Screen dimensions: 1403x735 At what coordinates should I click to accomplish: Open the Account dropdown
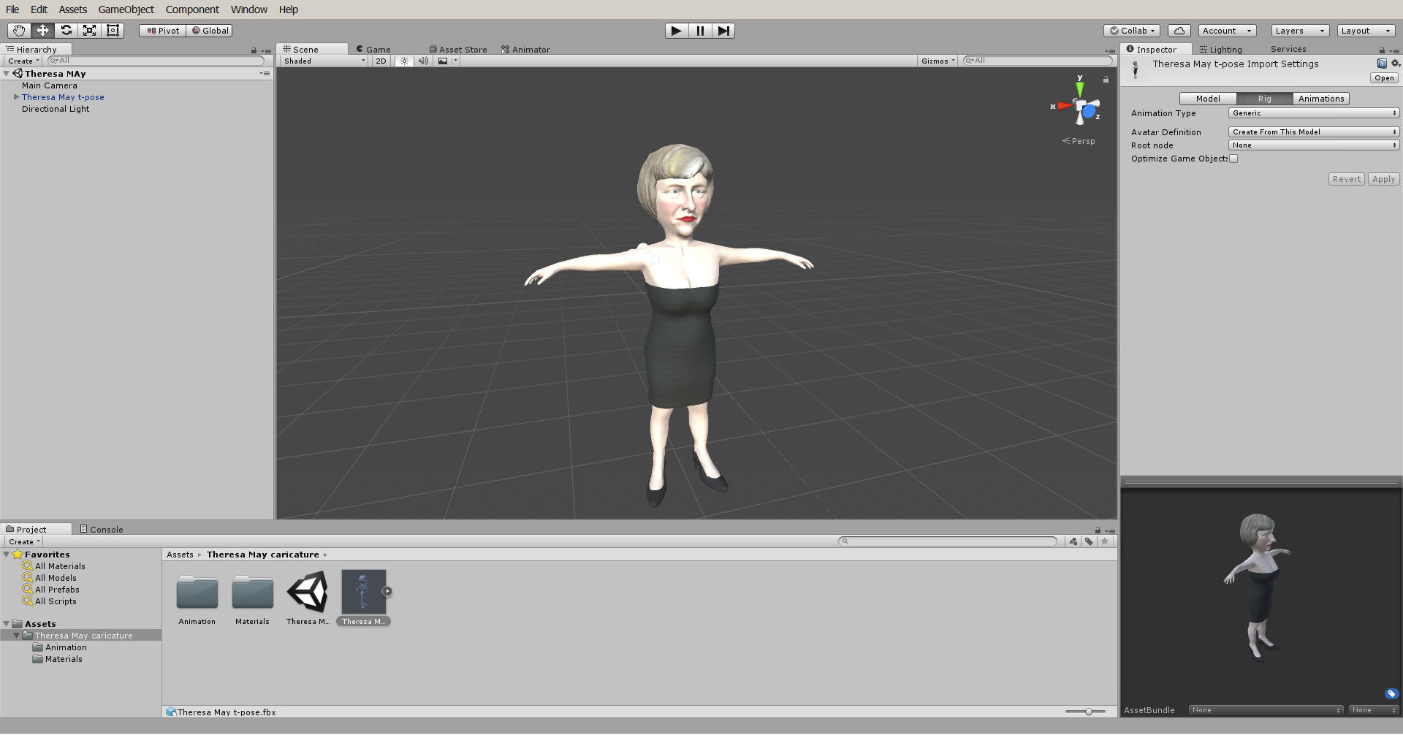[1228, 31]
